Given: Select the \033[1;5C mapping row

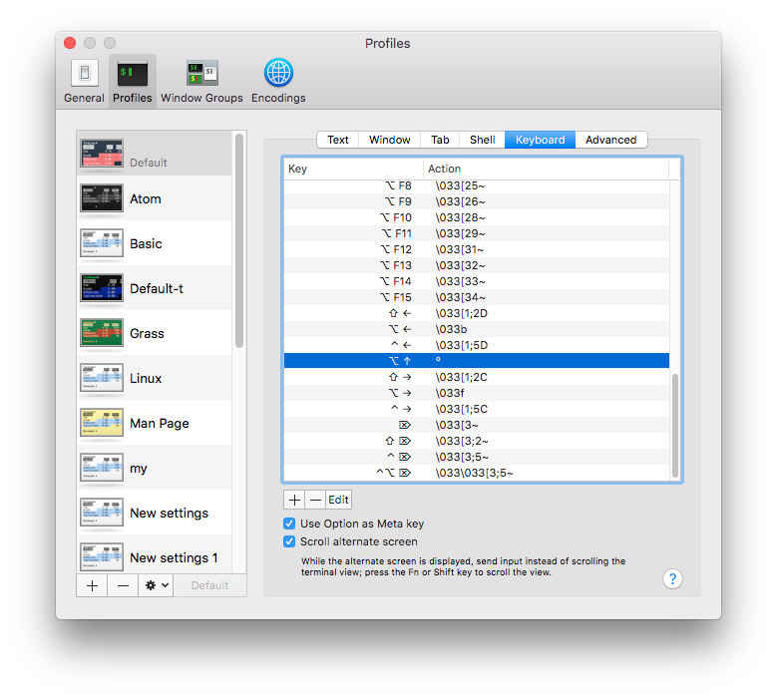Looking at the screenshot, I should tap(476, 409).
